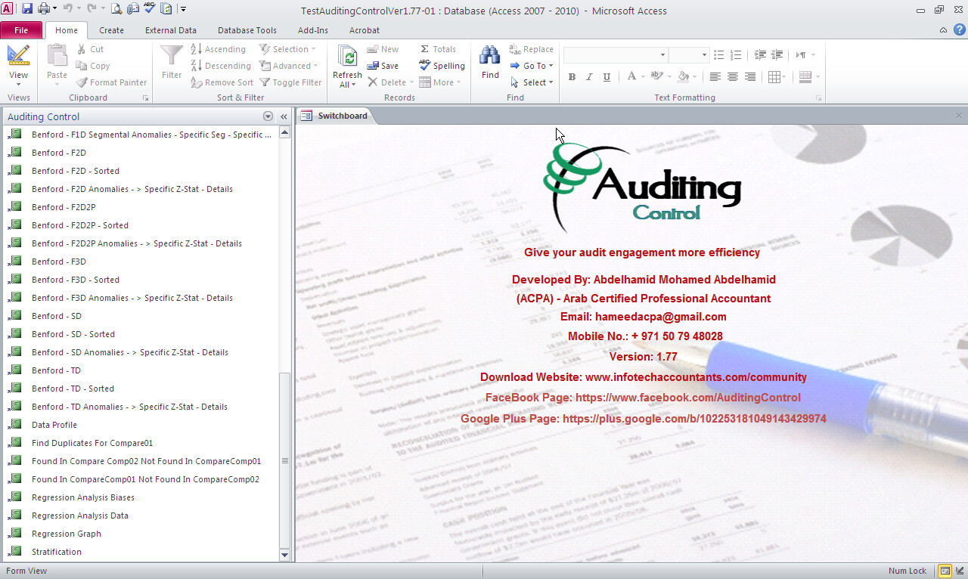Click the Refresh All icon
This screenshot has height=579, width=968.
click(347, 57)
